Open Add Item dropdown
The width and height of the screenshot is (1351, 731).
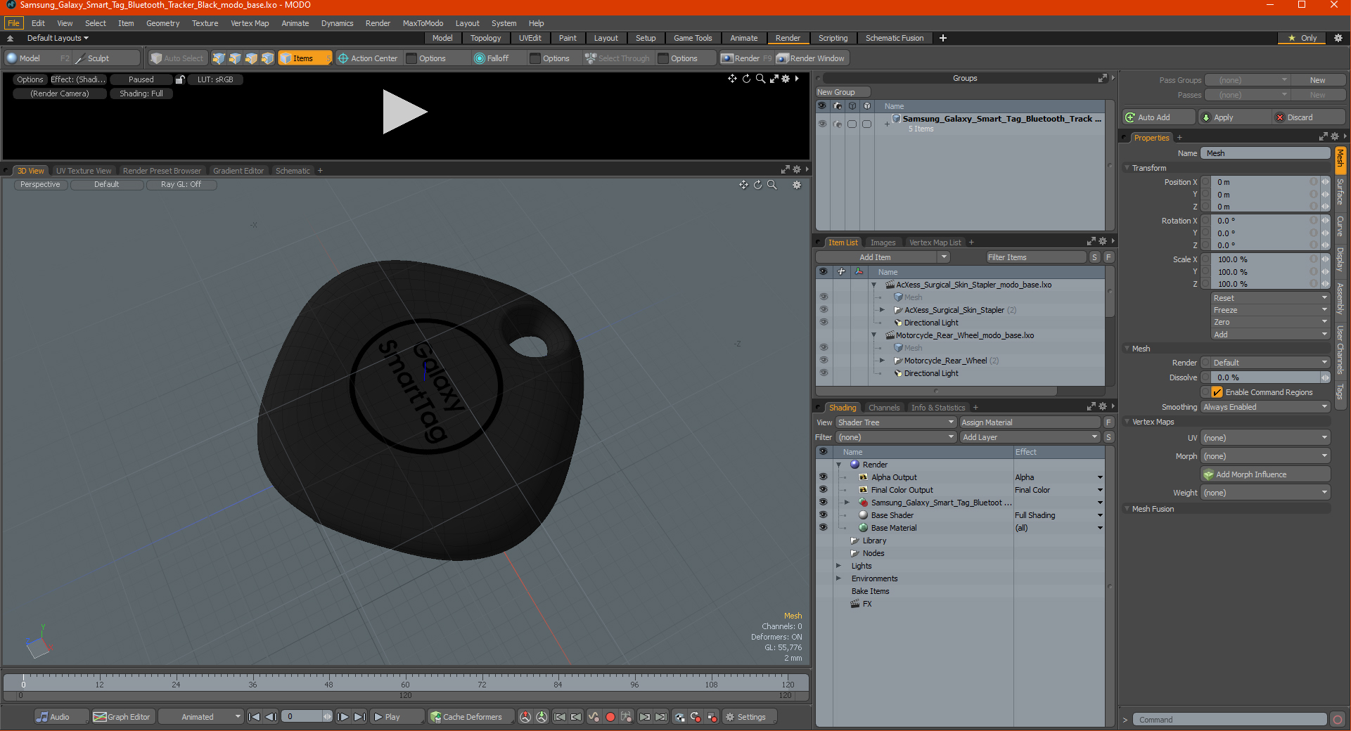click(x=883, y=257)
